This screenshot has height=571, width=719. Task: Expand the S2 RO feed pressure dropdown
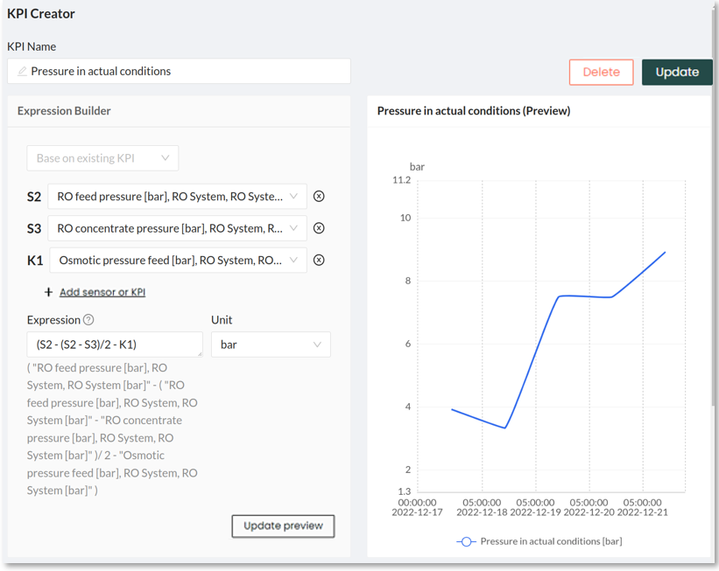coord(177,197)
